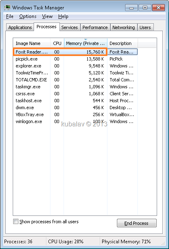Maximize the Task Manager window
This screenshot has height=249, width=169.
tap(145, 7)
